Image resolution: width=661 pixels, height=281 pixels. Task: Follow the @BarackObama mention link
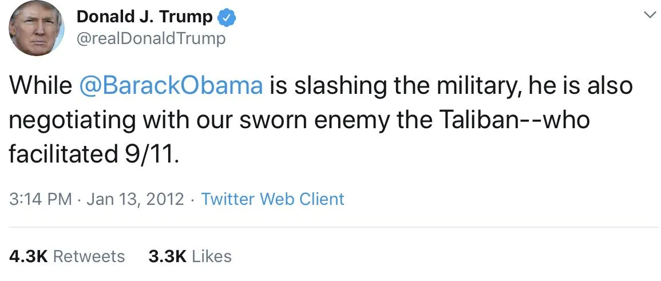(x=170, y=86)
